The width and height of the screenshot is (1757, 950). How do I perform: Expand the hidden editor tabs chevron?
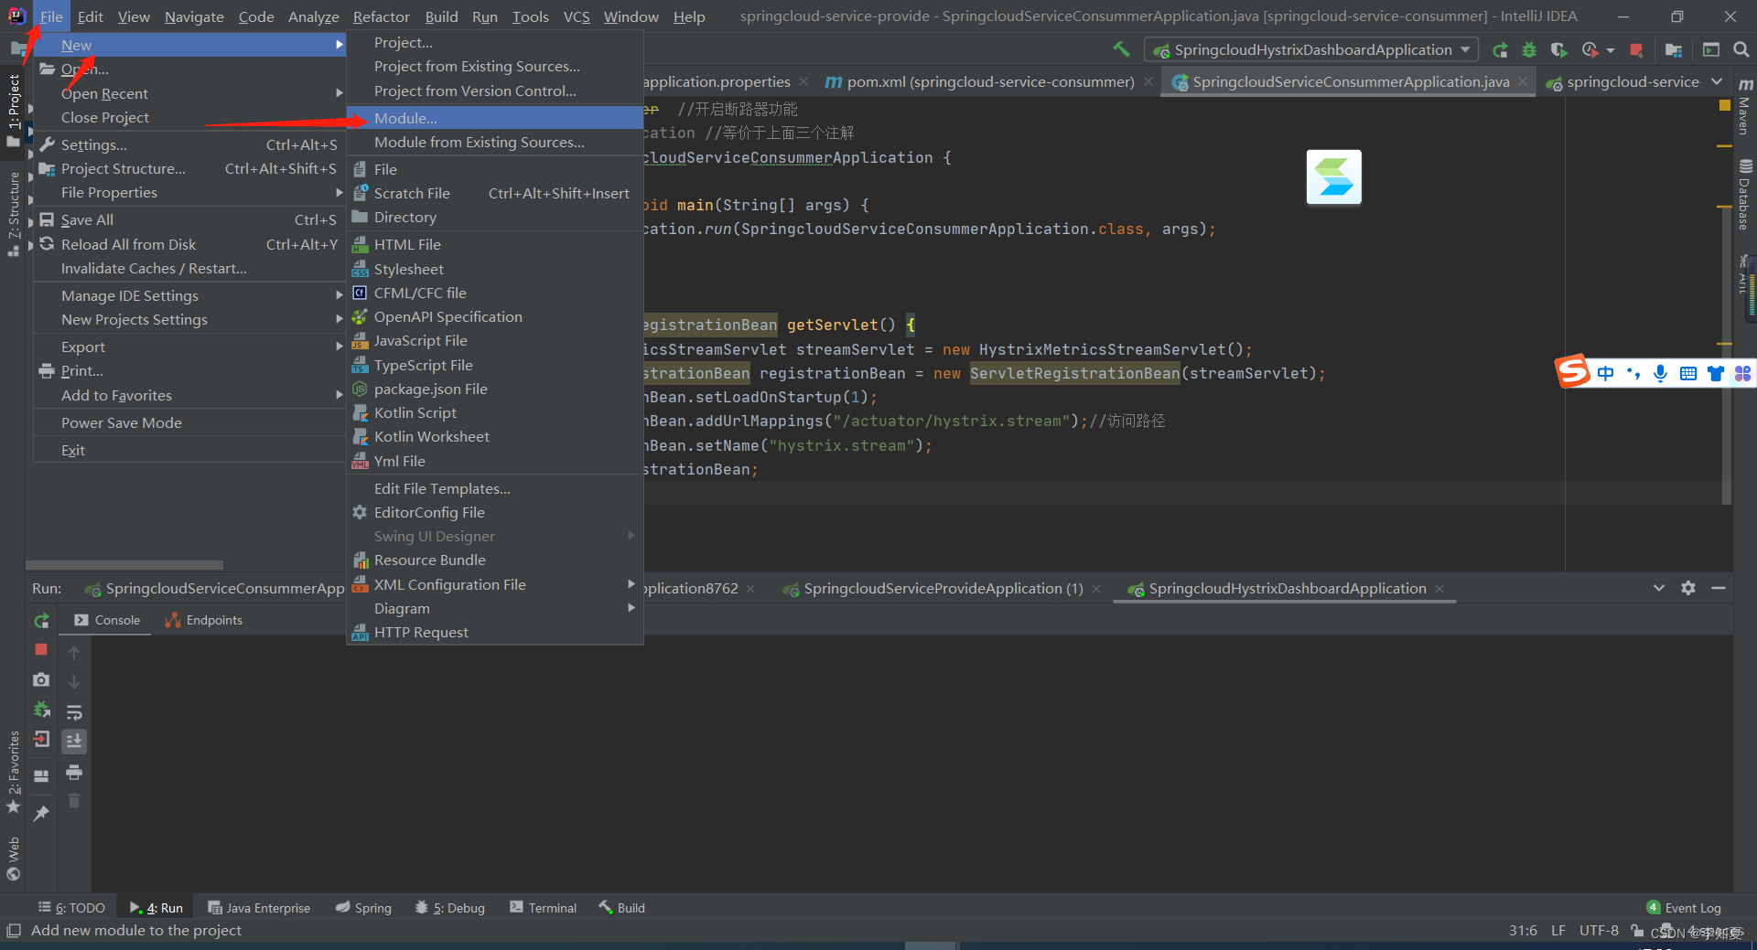(x=1717, y=81)
